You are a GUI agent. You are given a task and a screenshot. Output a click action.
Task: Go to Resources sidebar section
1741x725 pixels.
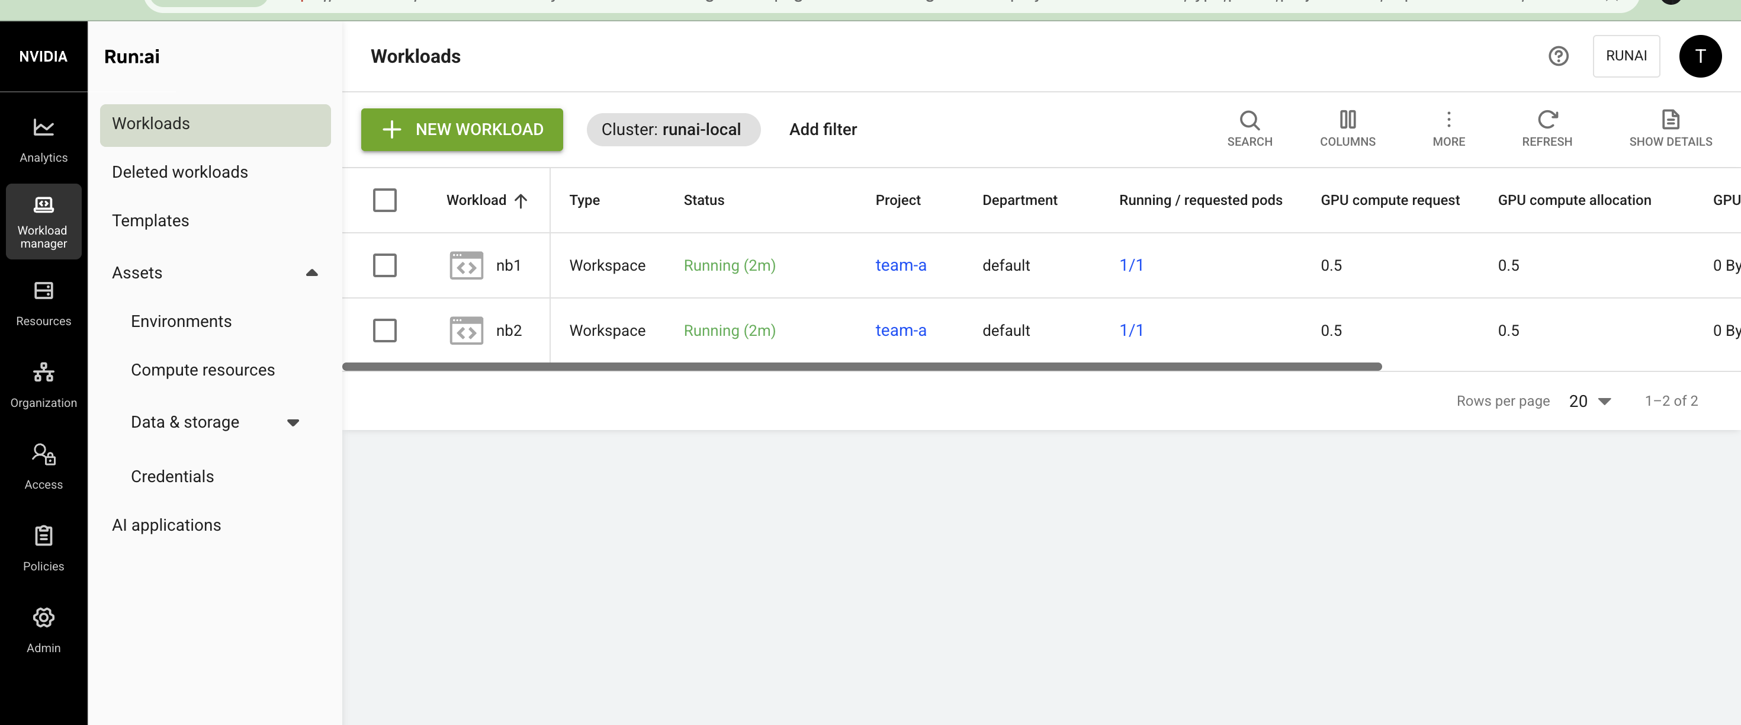43,304
